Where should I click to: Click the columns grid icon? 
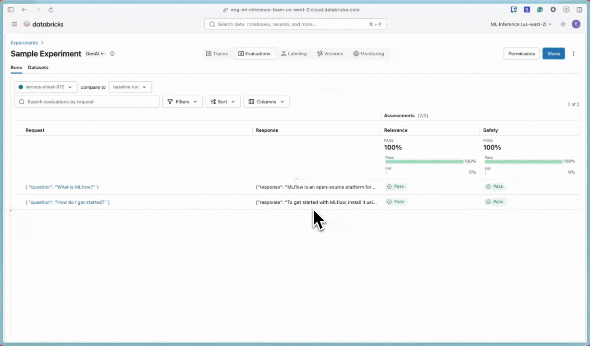[x=251, y=102]
